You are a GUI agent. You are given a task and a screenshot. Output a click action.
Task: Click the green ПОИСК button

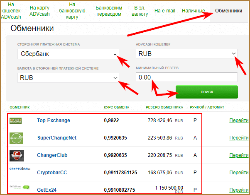(x=207, y=92)
